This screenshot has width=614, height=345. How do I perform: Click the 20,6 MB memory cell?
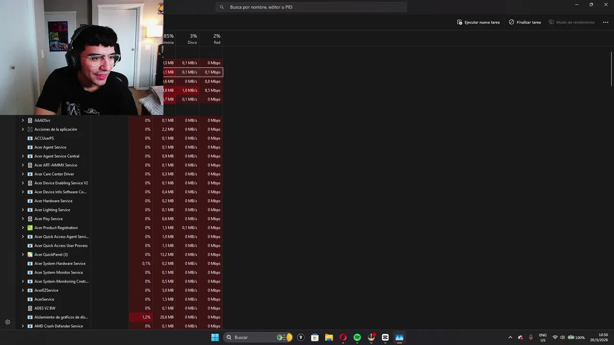click(164, 317)
